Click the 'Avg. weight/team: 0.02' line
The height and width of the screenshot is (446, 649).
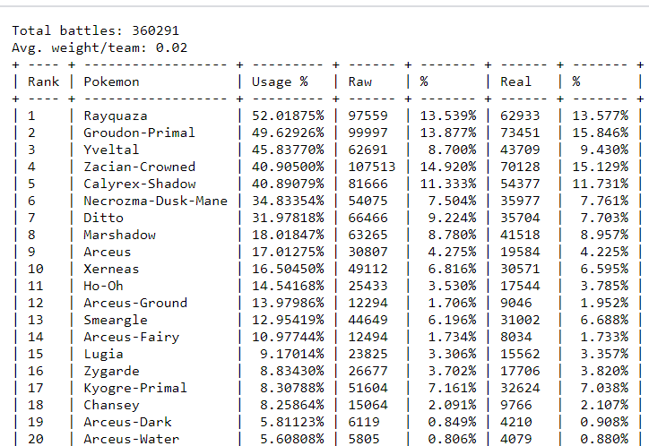(100, 48)
